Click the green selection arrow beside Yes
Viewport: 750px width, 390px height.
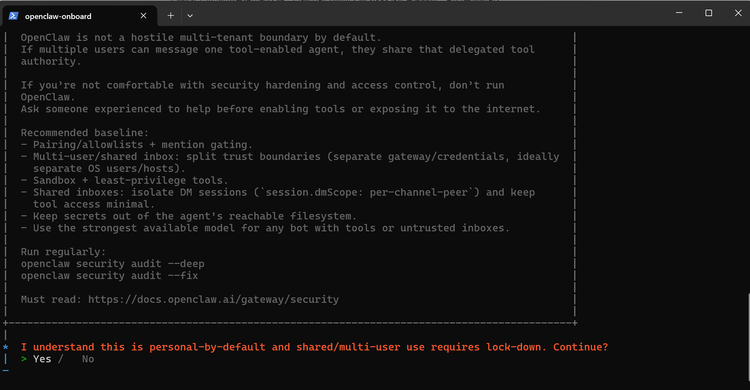[x=24, y=359]
